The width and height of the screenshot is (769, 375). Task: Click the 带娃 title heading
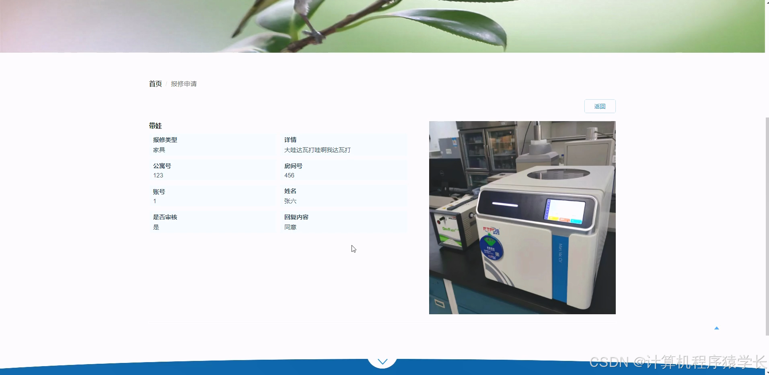click(155, 126)
